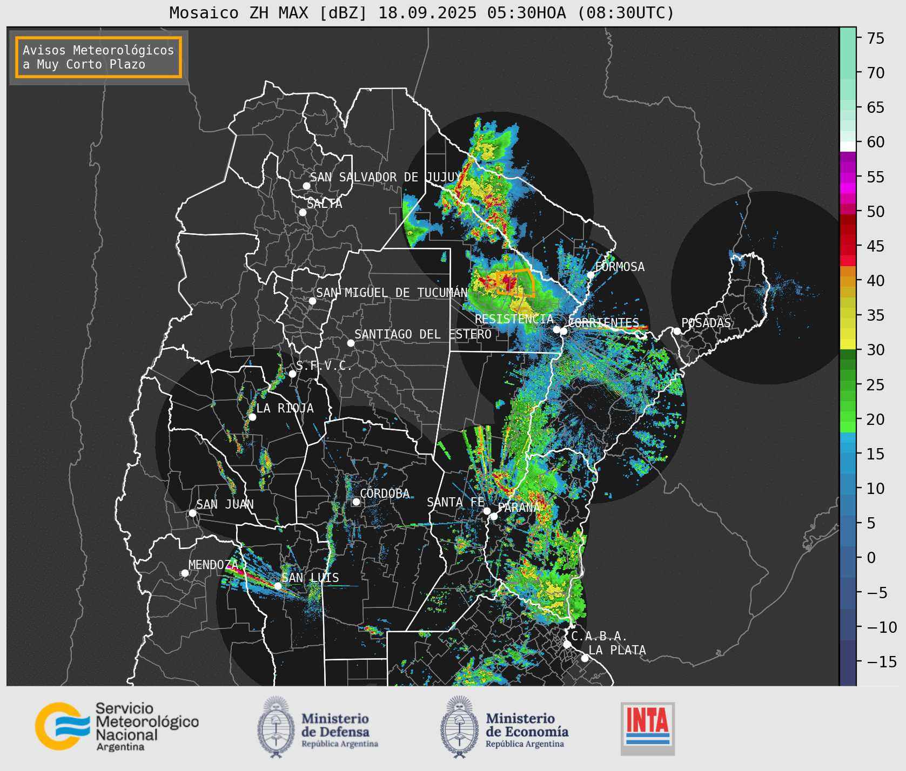The image size is (906, 771).
Task: Click the Ministerio de Economía logo
Action: click(504, 727)
